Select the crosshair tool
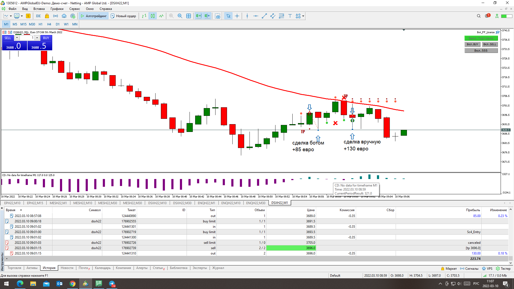 click(x=237, y=16)
